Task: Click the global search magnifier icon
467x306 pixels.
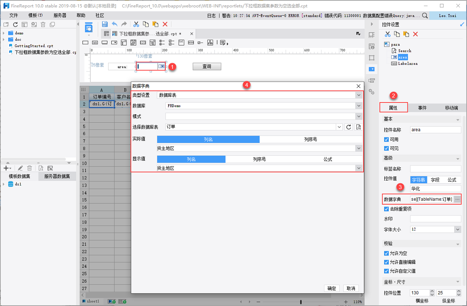Action: (x=425, y=16)
